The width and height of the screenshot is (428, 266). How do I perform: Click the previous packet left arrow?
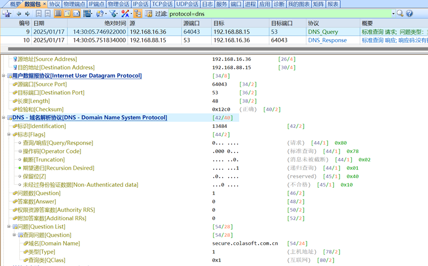click(x=19, y=14)
